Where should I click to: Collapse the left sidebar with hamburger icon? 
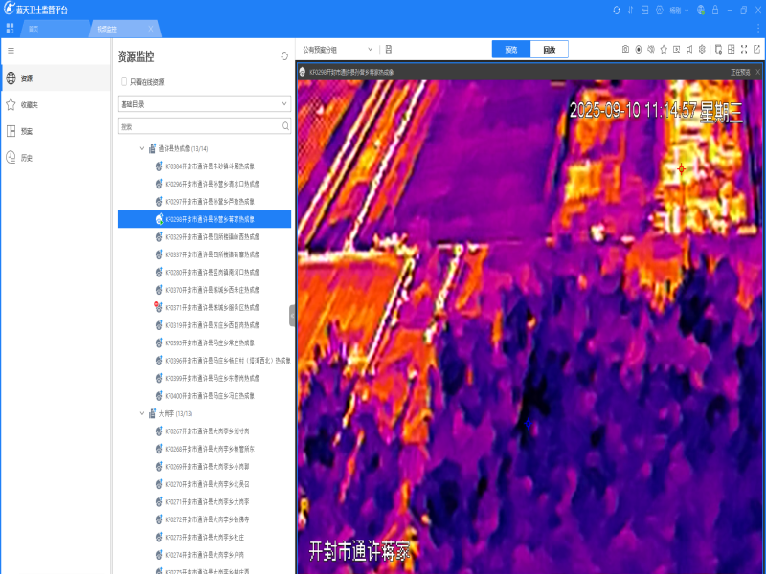[x=11, y=51]
